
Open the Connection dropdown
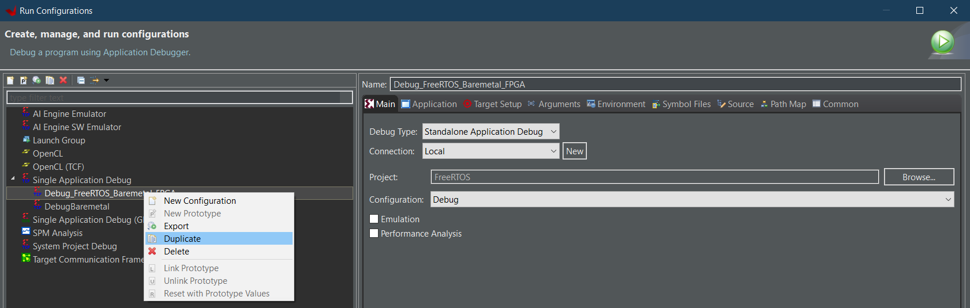[490, 151]
